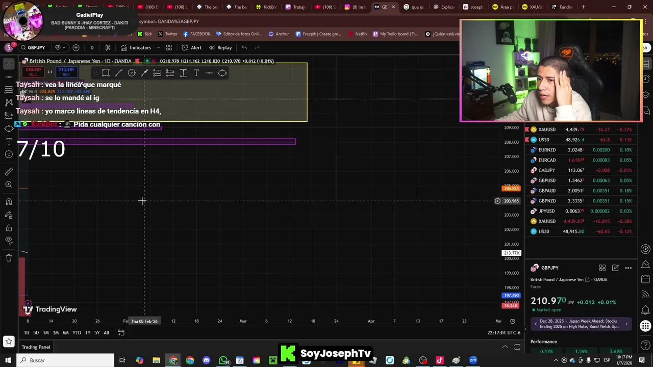Select the Text tool in left sidebar
Image resolution: width=653 pixels, height=367 pixels.
(x=9, y=141)
